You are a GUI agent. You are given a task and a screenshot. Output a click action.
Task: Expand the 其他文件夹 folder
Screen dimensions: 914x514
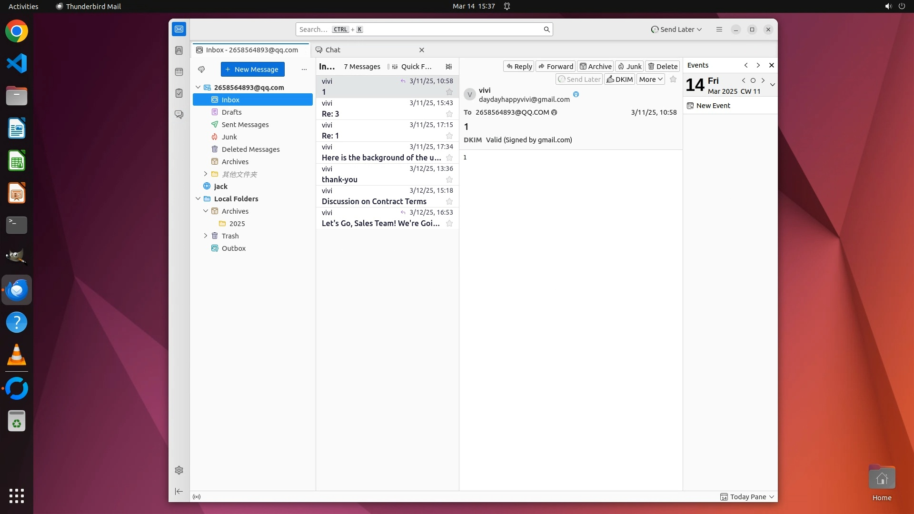tap(206, 174)
